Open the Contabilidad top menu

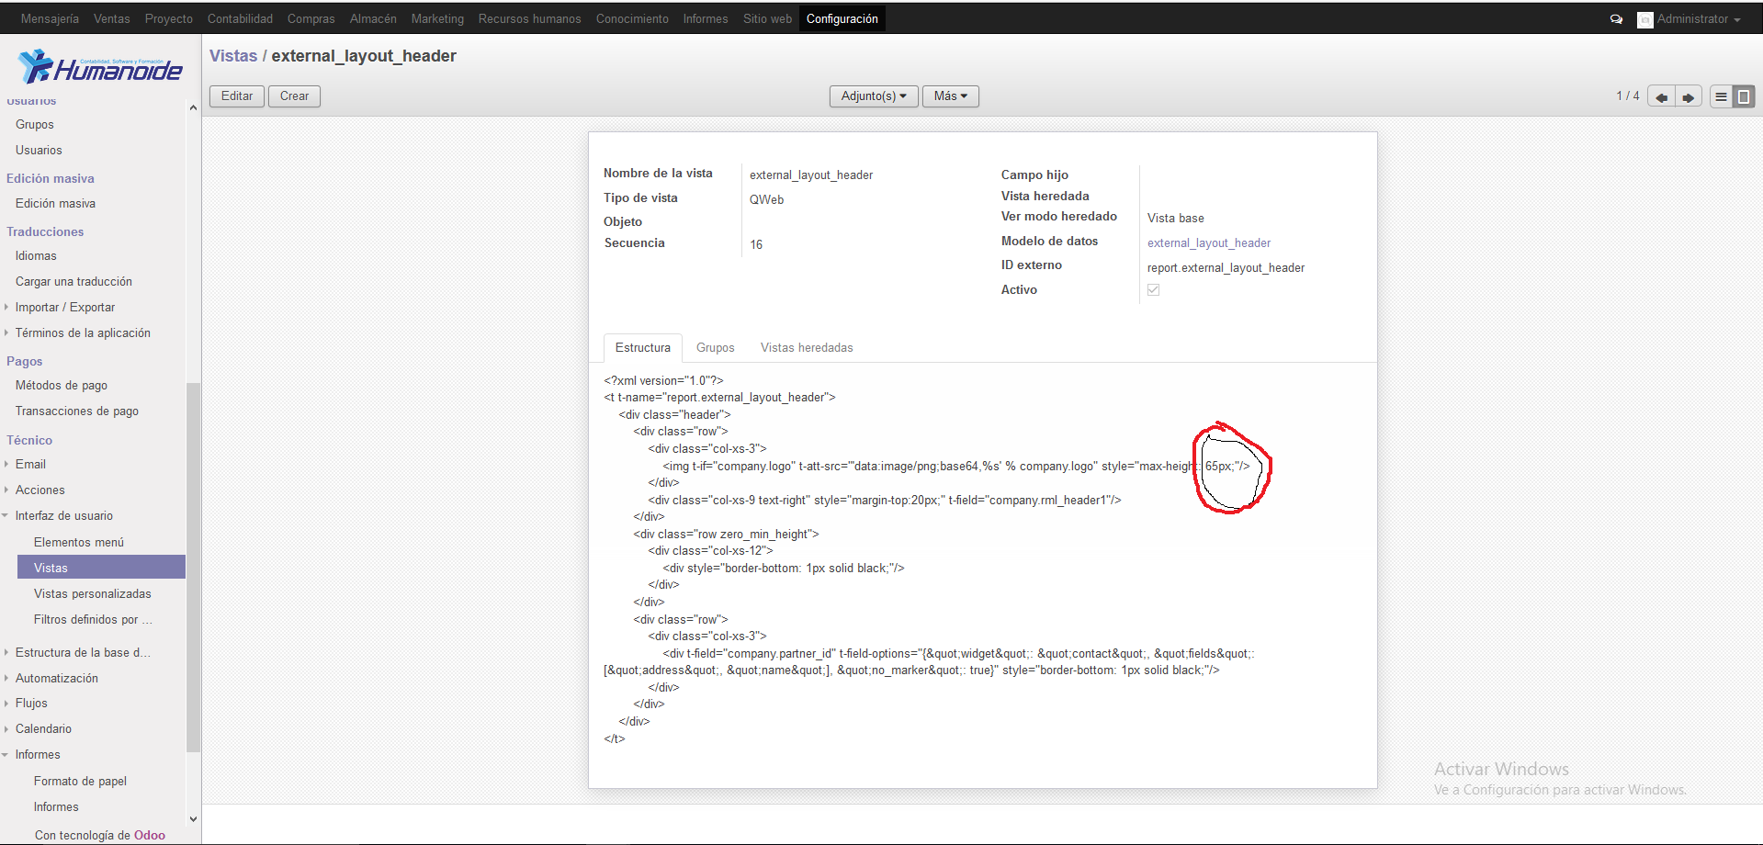pos(240,19)
